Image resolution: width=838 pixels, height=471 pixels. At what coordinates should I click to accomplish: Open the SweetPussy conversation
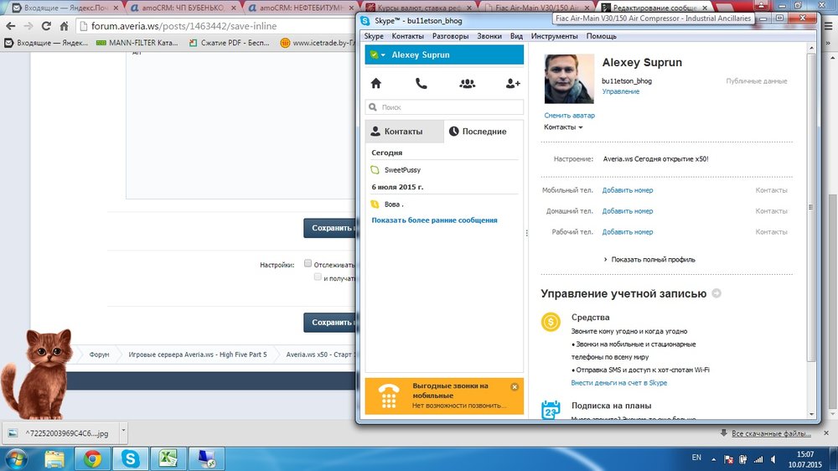(x=402, y=170)
